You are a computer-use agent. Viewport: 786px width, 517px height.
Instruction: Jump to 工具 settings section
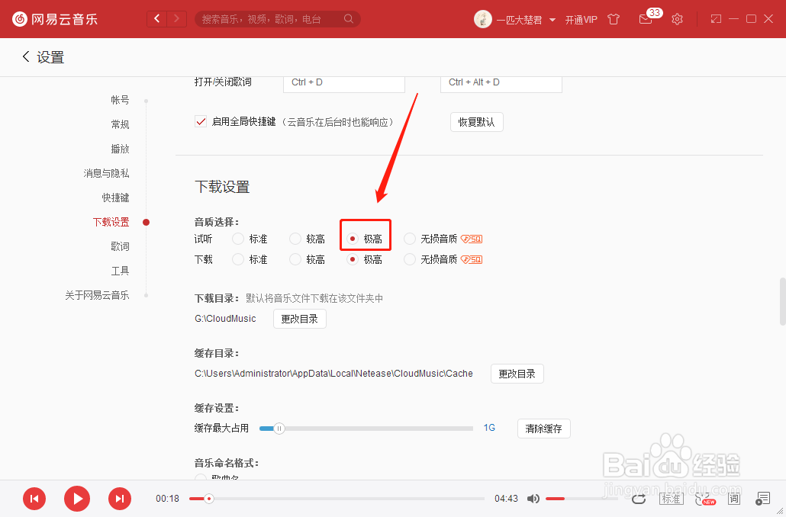click(121, 271)
